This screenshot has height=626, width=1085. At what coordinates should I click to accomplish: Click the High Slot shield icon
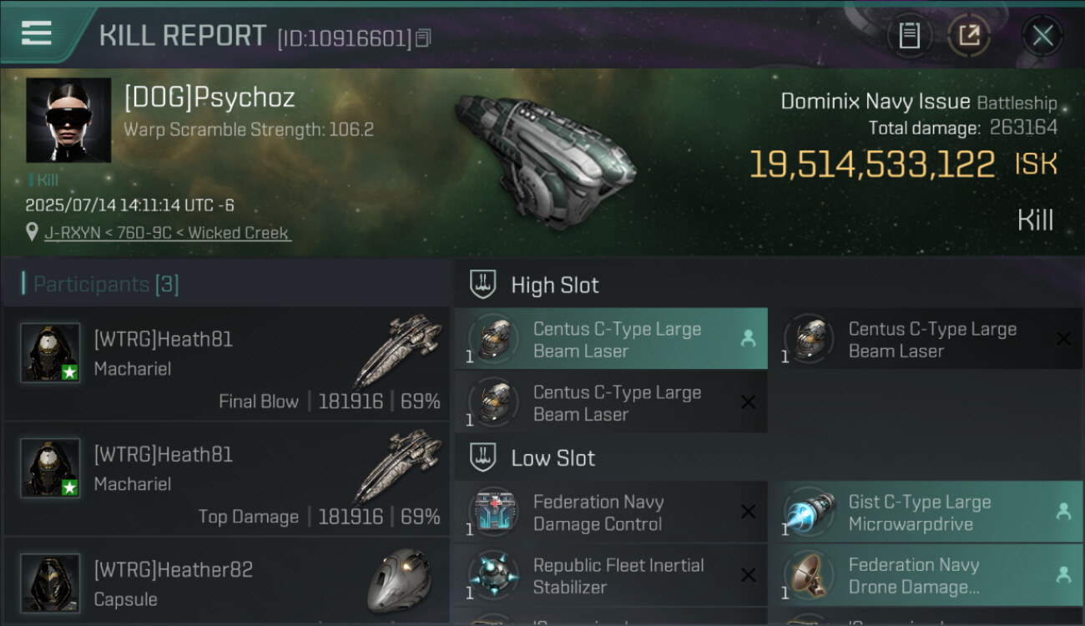(482, 285)
